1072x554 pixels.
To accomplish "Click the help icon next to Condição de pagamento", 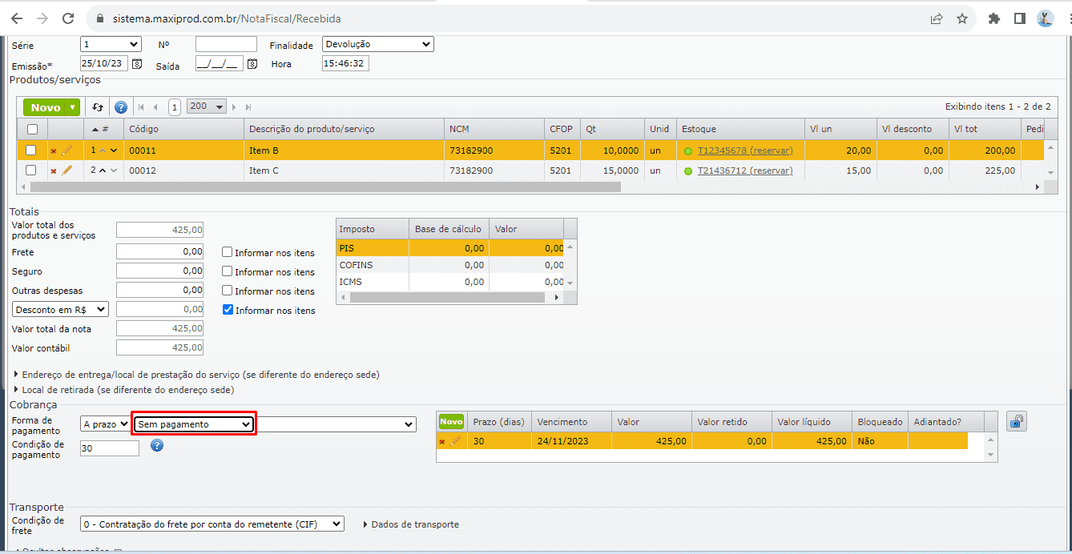I will 157,445.
